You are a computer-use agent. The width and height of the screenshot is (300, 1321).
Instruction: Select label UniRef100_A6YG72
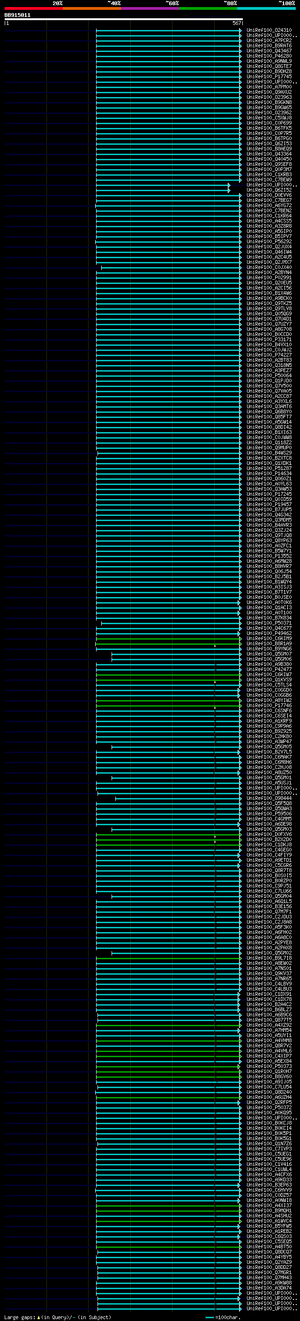click(269, 206)
